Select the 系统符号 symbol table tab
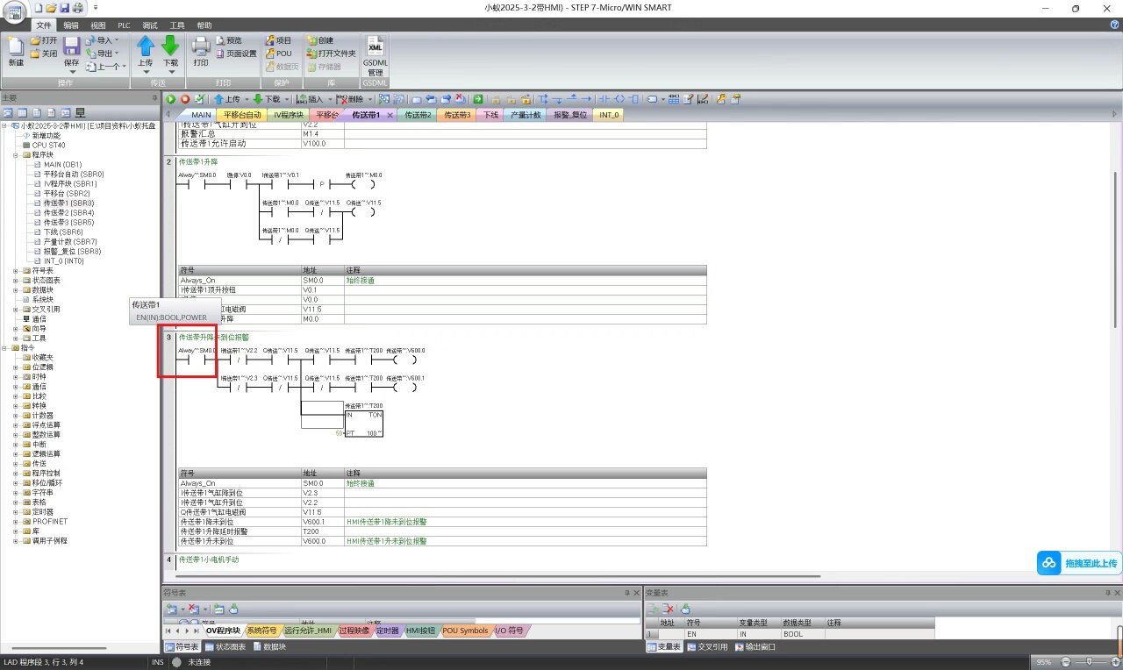Screen dimensions: 1123x670 (261, 631)
